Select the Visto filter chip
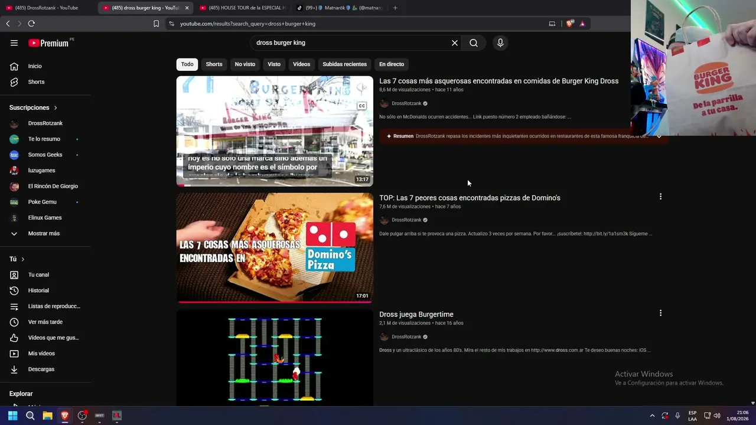 274,64
